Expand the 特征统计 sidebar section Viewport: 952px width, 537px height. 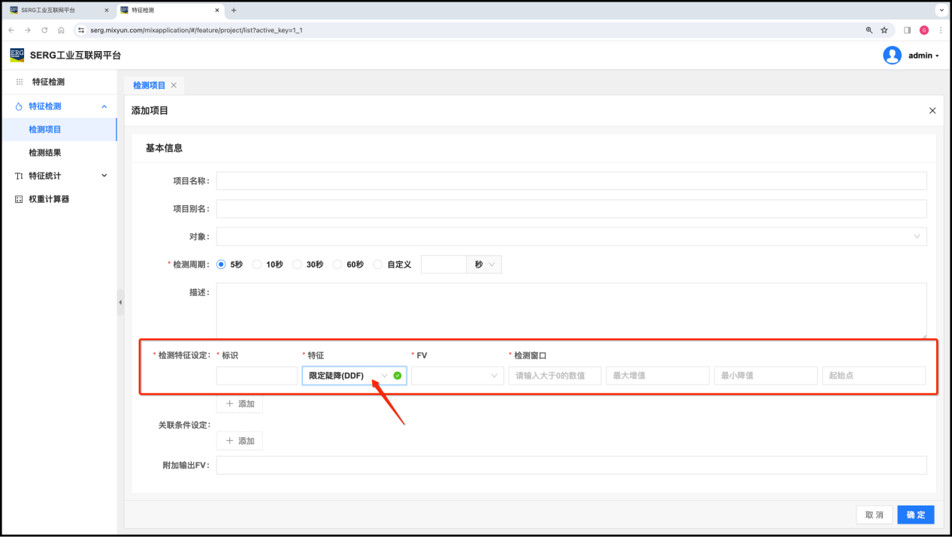[60, 176]
